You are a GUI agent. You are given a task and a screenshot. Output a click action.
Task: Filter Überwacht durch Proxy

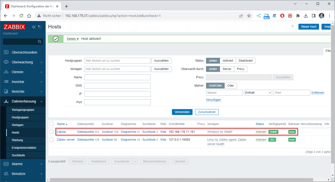click(240, 69)
